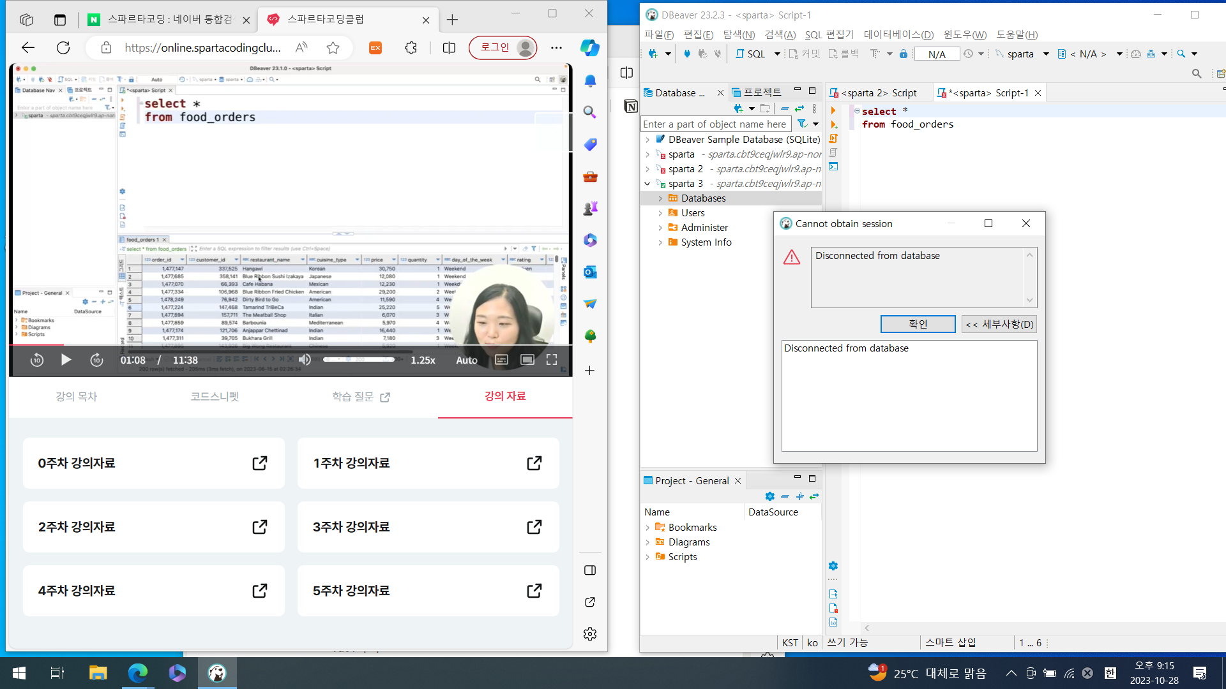
Task: Expand the Users folder node
Action: pyautogui.click(x=660, y=213)
